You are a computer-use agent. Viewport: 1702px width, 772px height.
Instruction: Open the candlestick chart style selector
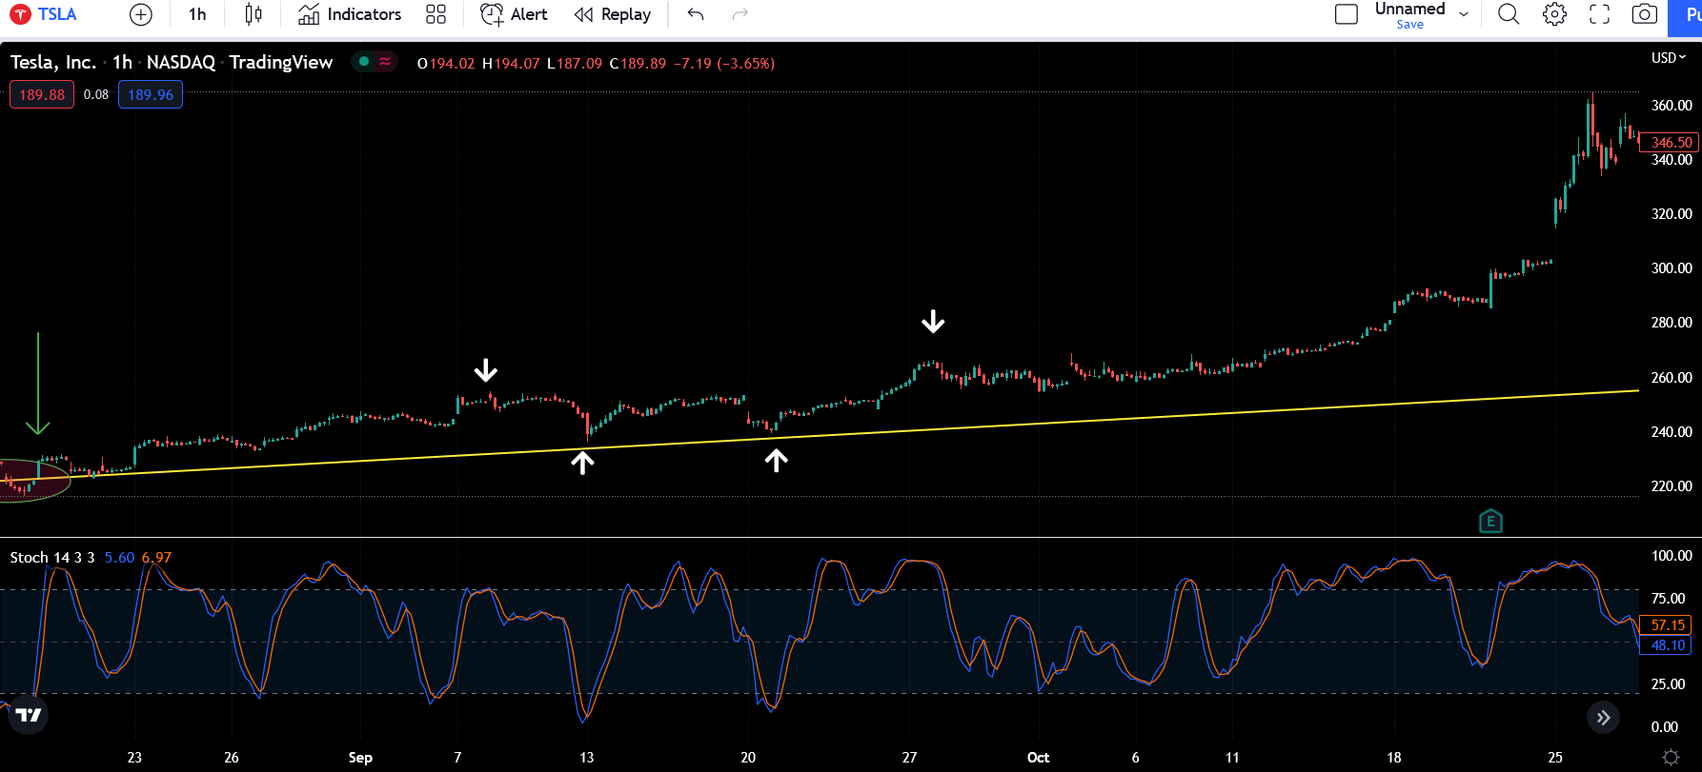[x=253, y=14]
